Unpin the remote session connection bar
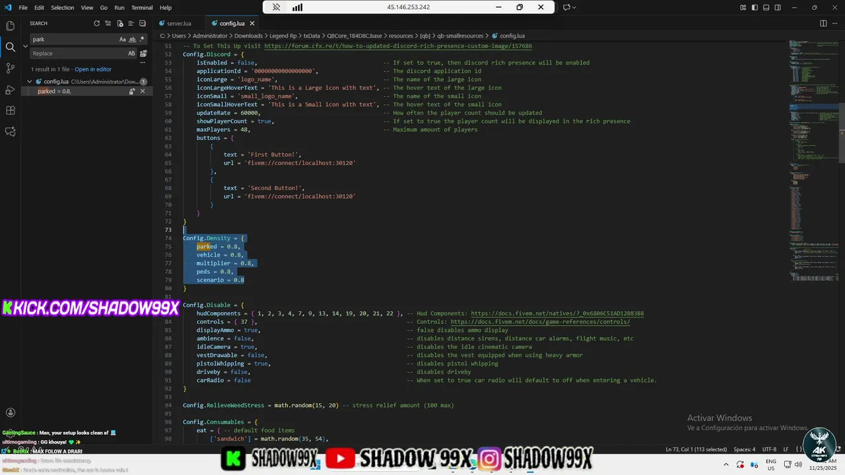 point(277,7)
